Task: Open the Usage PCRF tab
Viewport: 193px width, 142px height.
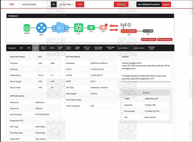Action: [x=77, y=48]
